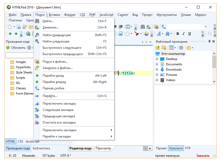Select Перейти вперед menu item
The height and width of the screenshot is (162, 222).
[74, 82]
